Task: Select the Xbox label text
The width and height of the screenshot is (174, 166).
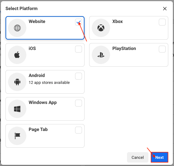Action: (x=118, y=22)
